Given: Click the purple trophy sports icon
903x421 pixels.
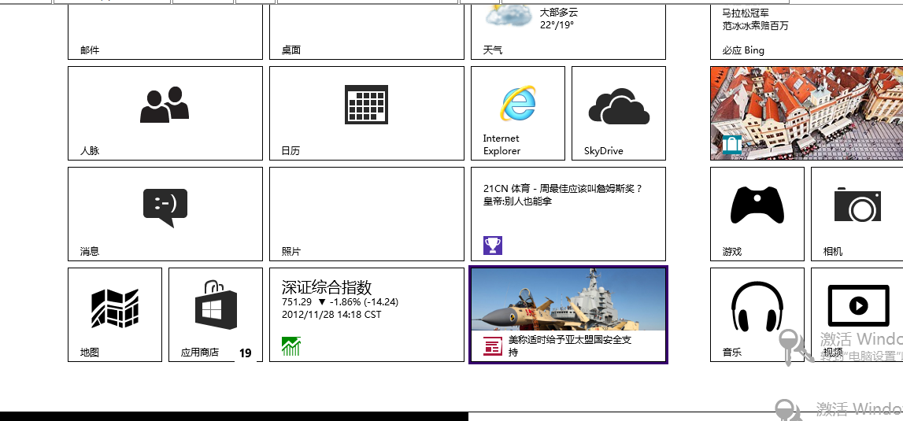Looking at the screenshot, I should (x=493, y=246).
